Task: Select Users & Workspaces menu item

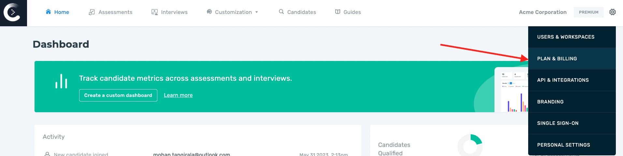Action: 566,37
